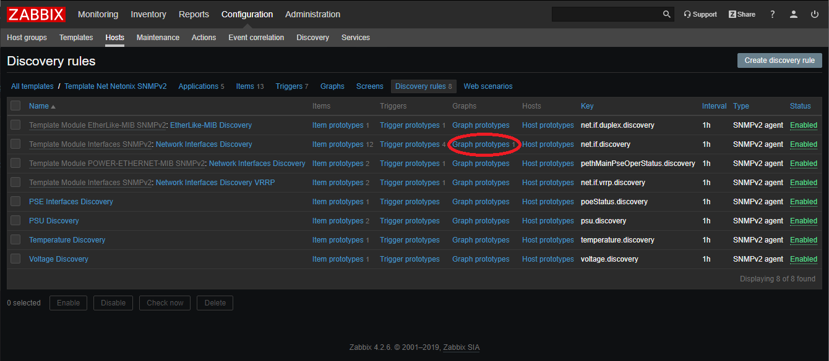Click Enabled status for Voltage Discovery
The width and height of the screenshot is (829, 361).
(x=803, y=259)
